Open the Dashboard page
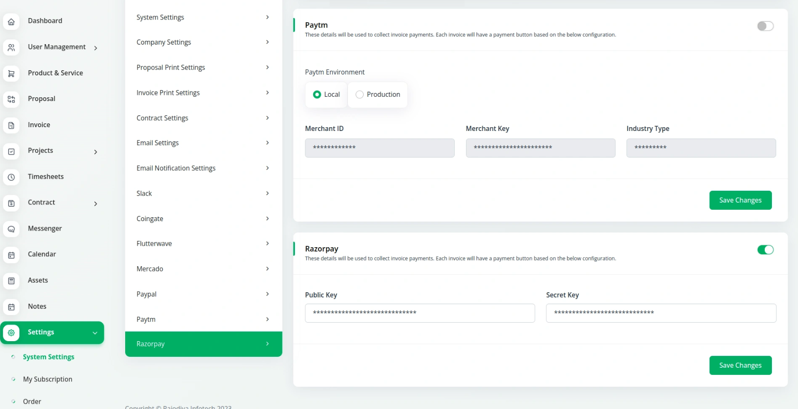This screenshot has height=409, width=798. click(45, 21)
